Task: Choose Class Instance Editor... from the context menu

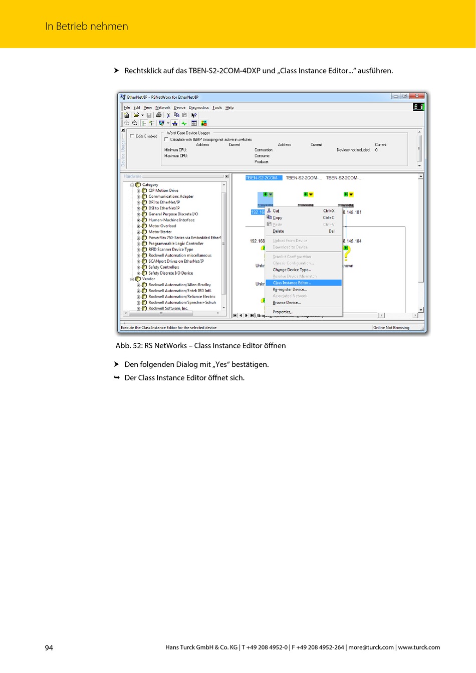Action: click(304, 283)
